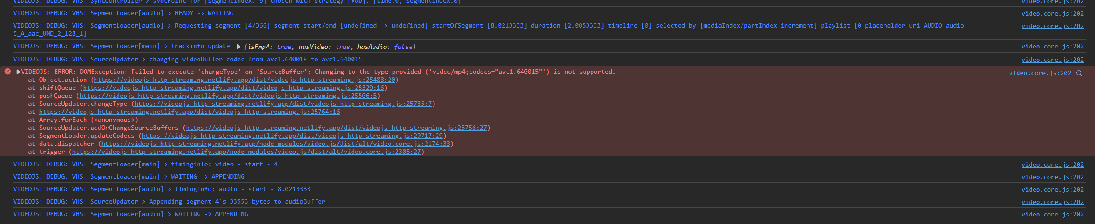Open video.core.js:202 link on the changing videoBuffer codec row
Image resolution: width=1095 pixels, height=224 pixels.
click(x=1053, y=60)
